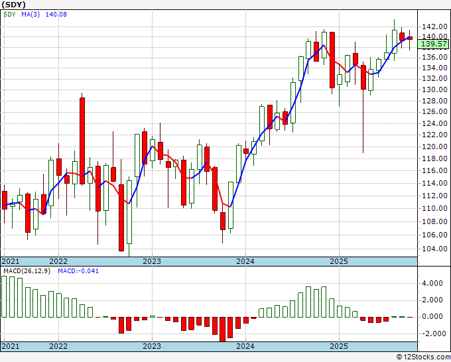451x362 pixels.
Task: Click 2023 on the price chart time axis
Action: pyautogui.click(x=152, y=261)
